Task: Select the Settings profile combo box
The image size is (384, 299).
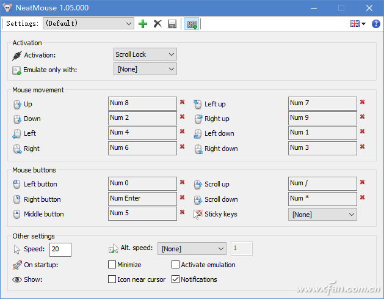Action: click(x=88, y=24)
